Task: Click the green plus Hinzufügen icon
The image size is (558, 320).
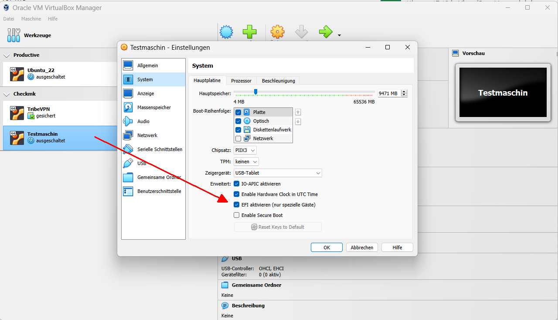Action: (x=249, y=32)
